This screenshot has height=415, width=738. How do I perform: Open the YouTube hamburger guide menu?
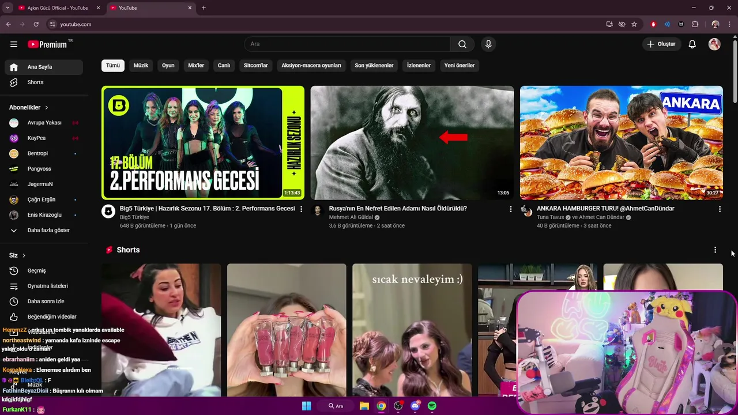(x=14, y=44)
